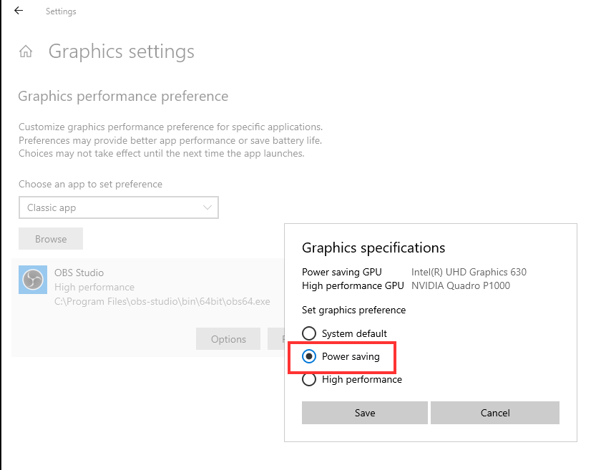Viewport: 596px width, 470px height.
Task: Open the Classic app dropdown
Action: click(x=118, y=207)
